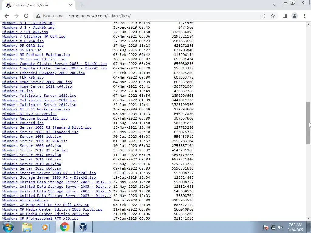The image size is (311, 233).
Task: Click Windows Server 2019 x64.iso link
Action: pyautogui.click(x=32, y=164)
